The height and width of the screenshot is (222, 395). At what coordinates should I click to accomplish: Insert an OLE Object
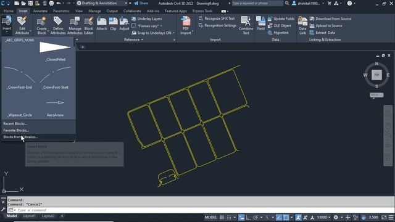tap(280, 26)
